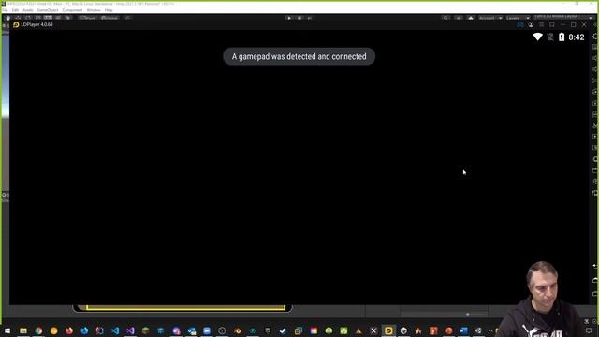Click the yellow progress bar below emulator
Viewport: 599px width, 337px height.
point(185,308)
